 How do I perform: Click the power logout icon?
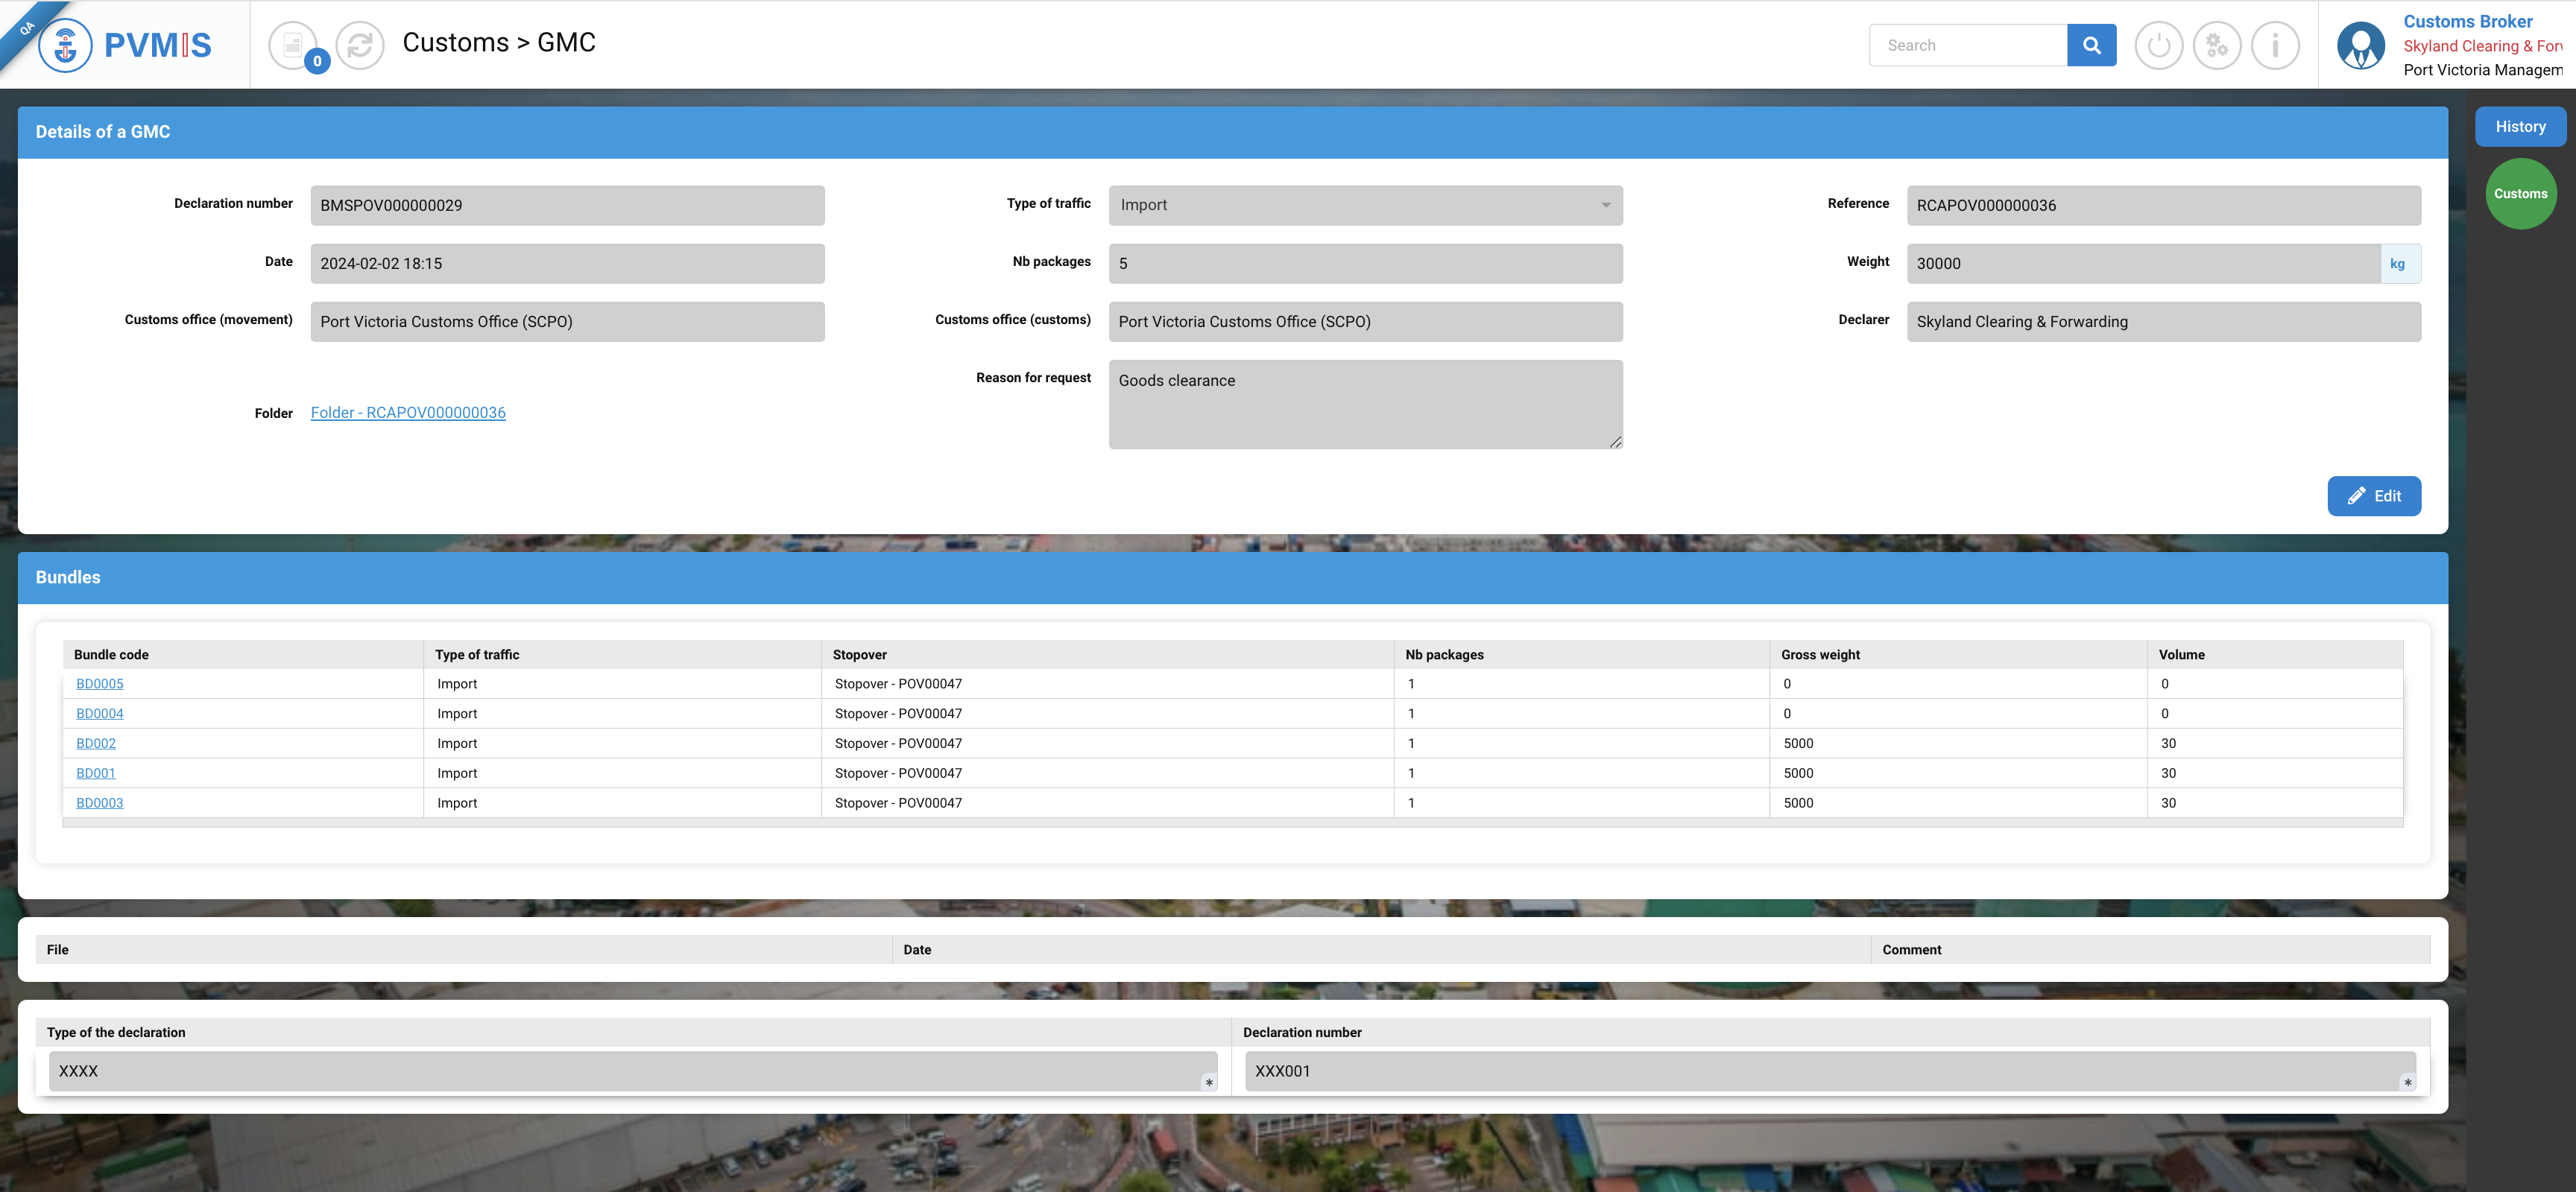pos(2158,45)
